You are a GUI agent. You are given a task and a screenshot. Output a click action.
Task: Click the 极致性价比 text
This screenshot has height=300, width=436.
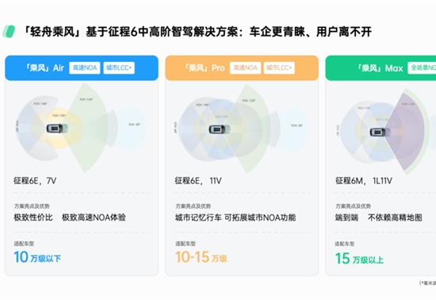tap(33, 217)
